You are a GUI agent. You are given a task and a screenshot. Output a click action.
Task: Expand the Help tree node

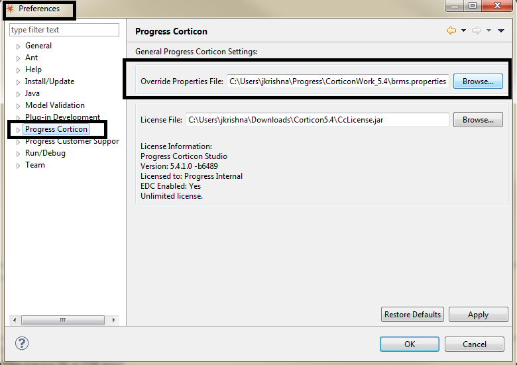click(18, 70)
